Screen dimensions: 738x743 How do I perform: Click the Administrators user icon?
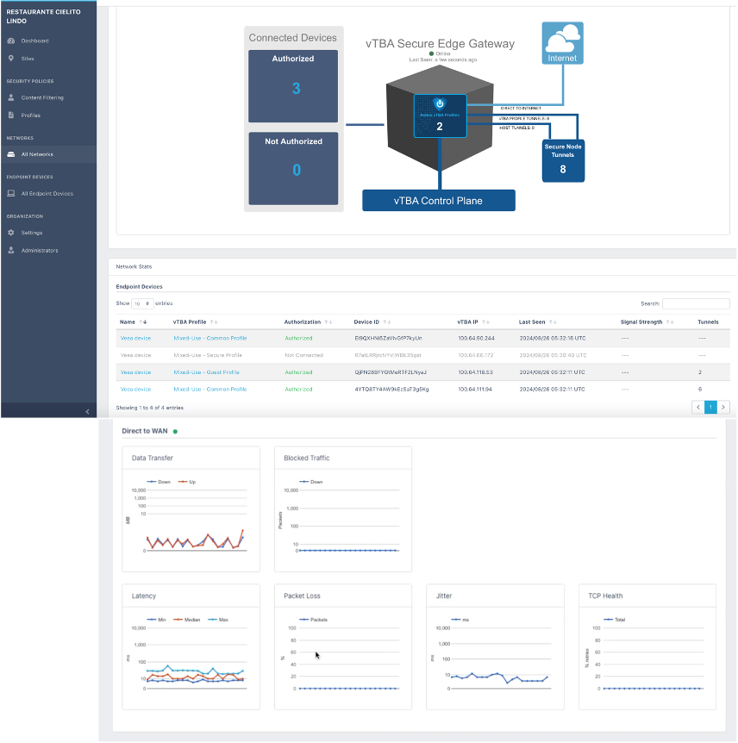11,250
